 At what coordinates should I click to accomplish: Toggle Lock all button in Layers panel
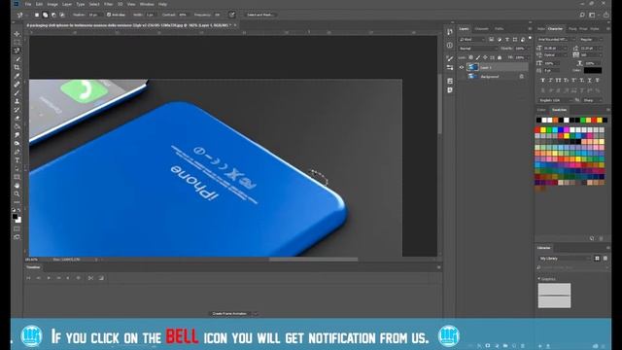point(500,57)
